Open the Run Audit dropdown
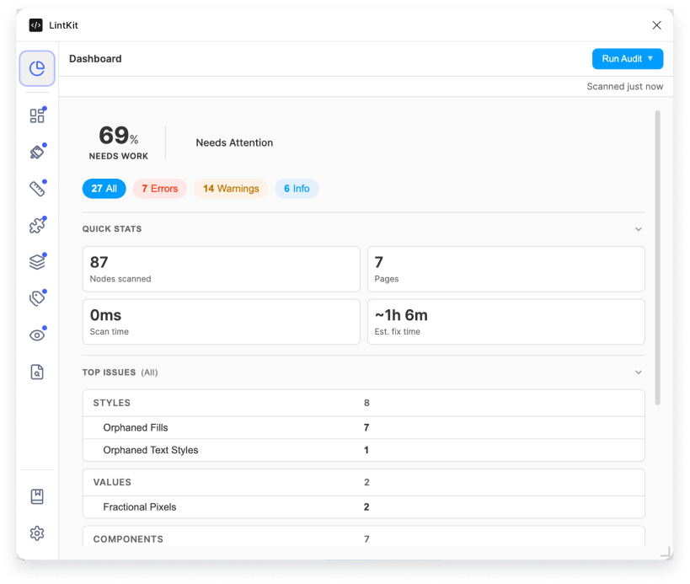690x584 pixels. (x=628, y=58)
